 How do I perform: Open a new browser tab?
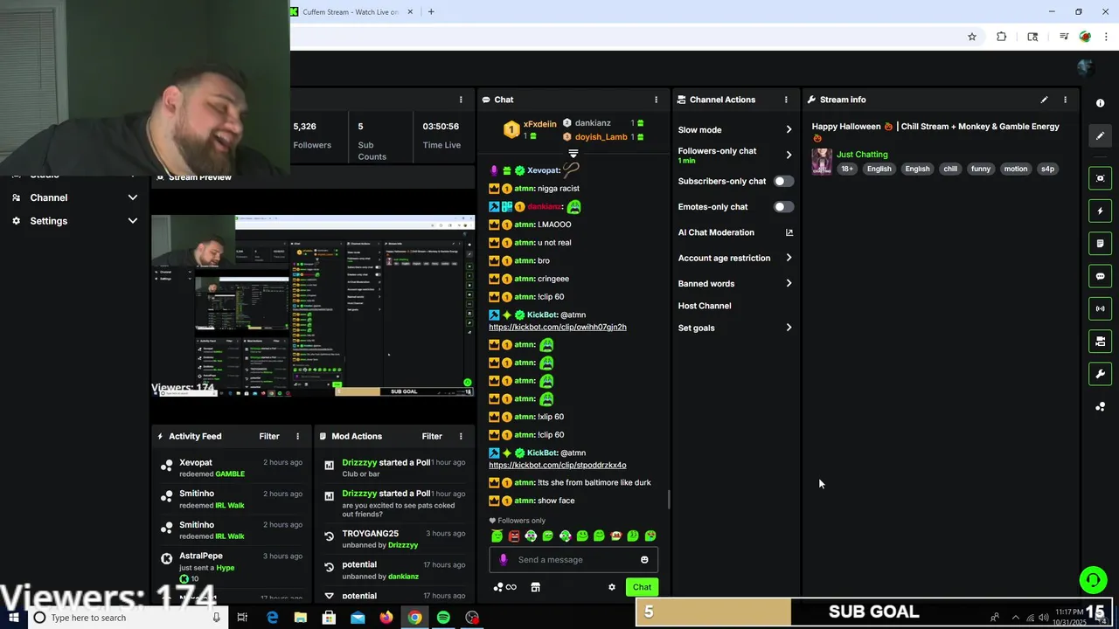pos(430,12)
